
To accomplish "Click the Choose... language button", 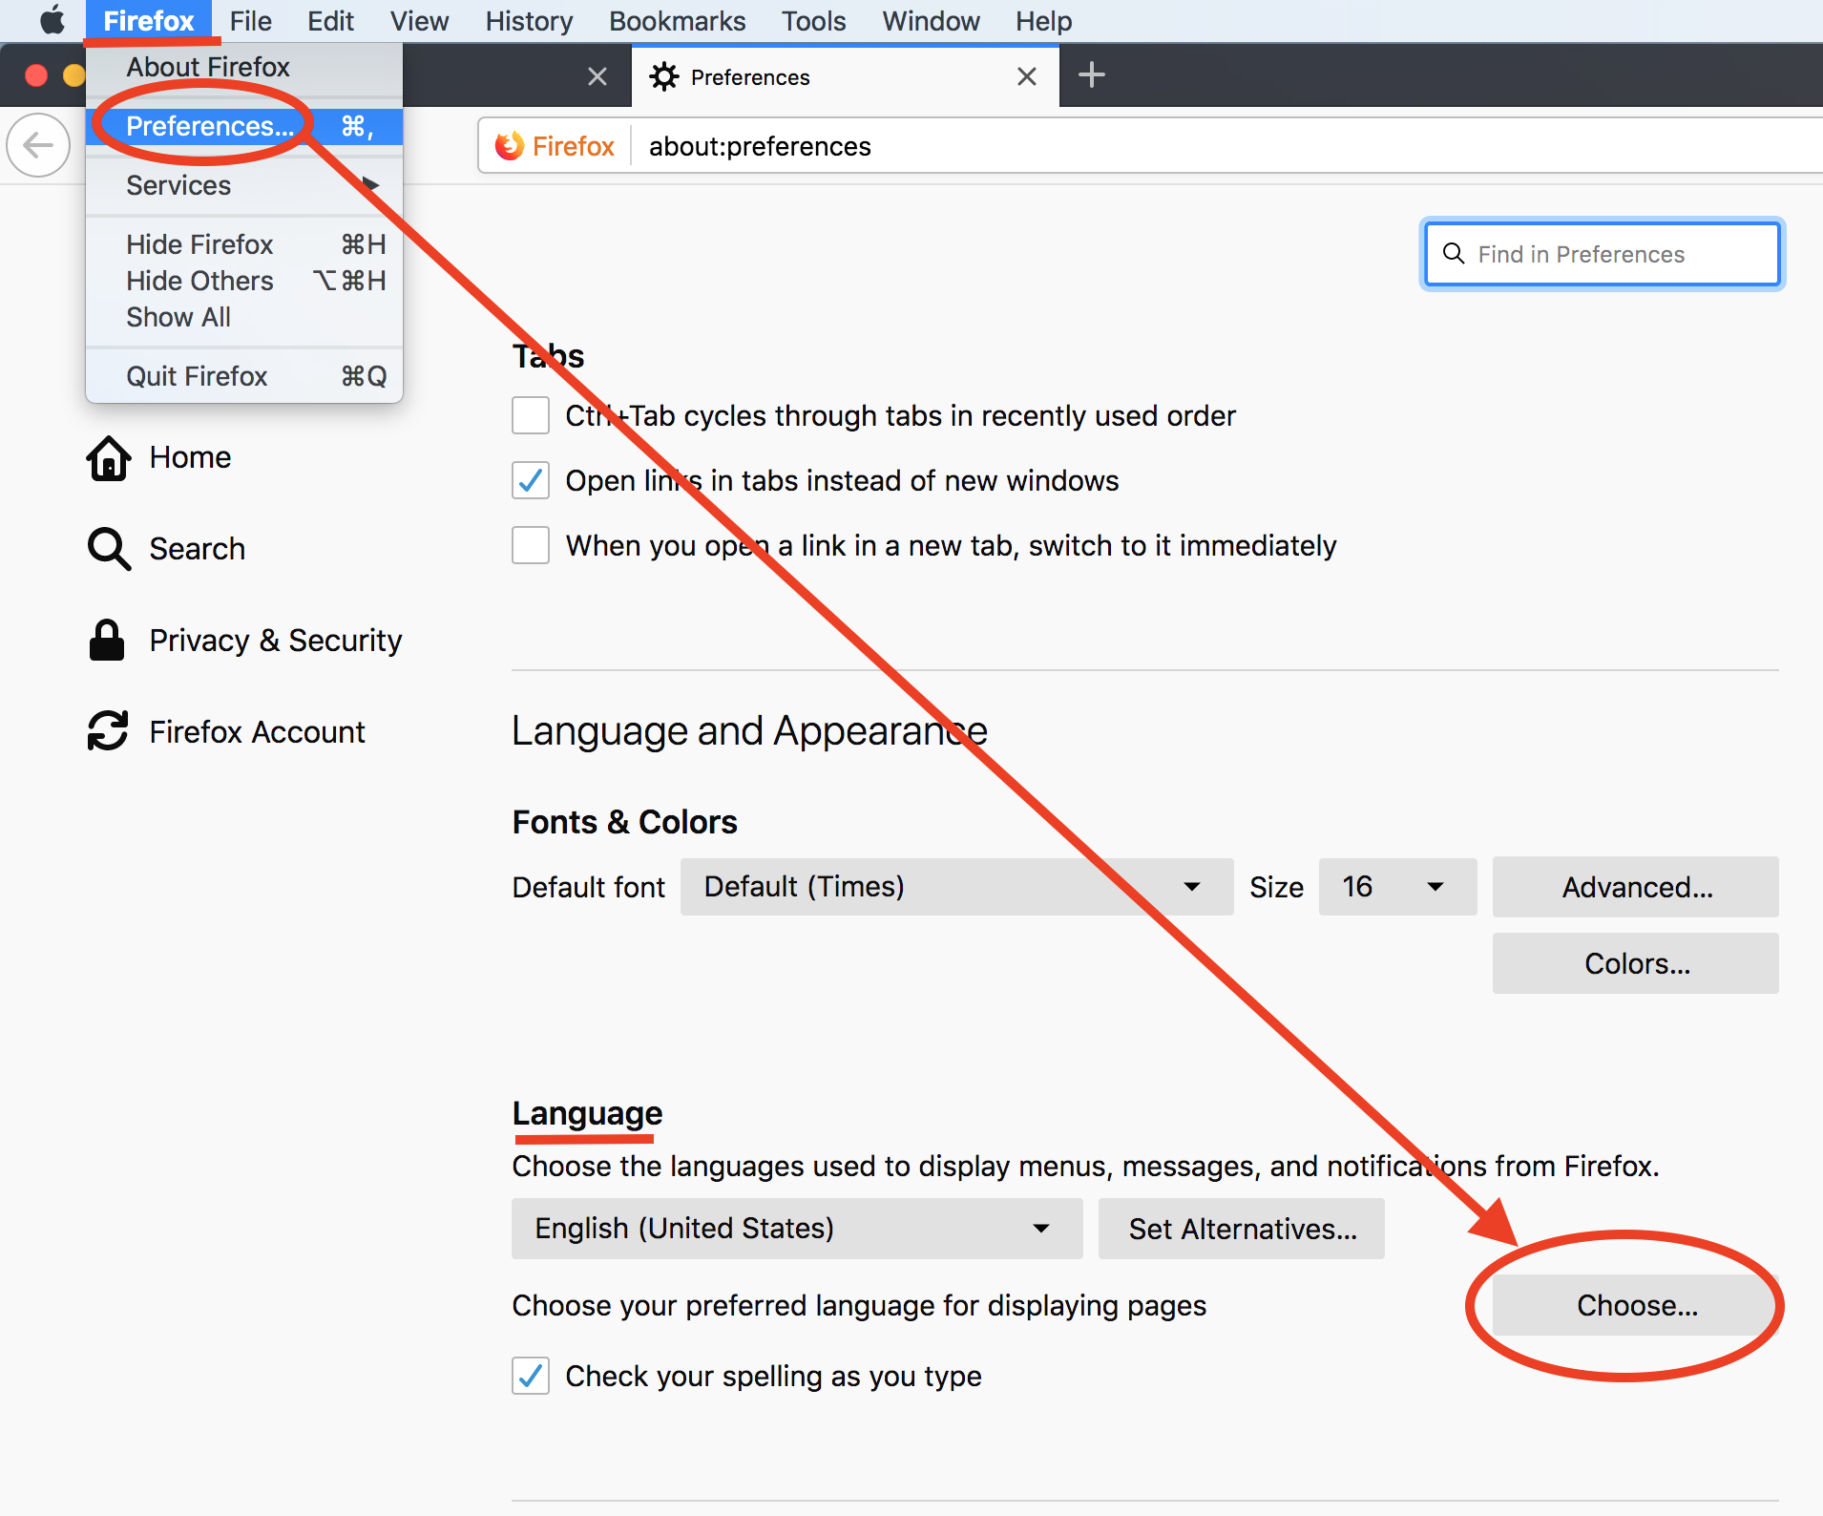I will [x=1636, y=1305].
